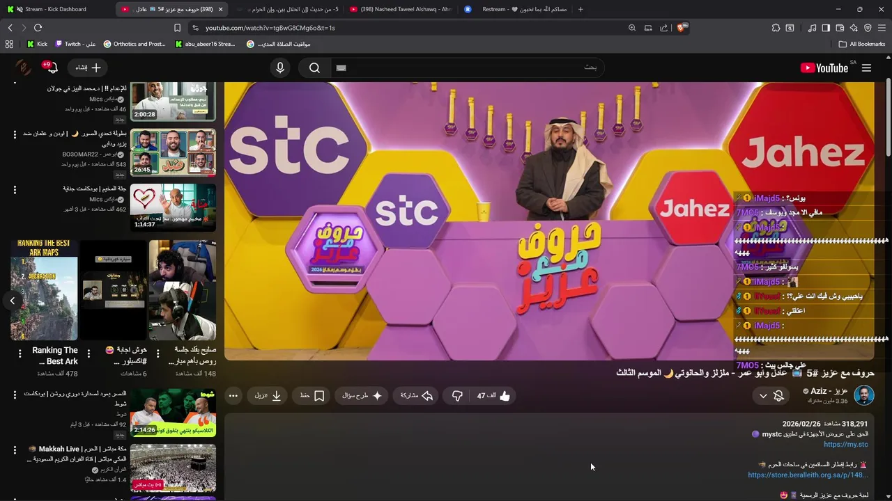Close the active YouTube tab

(220, 9)
